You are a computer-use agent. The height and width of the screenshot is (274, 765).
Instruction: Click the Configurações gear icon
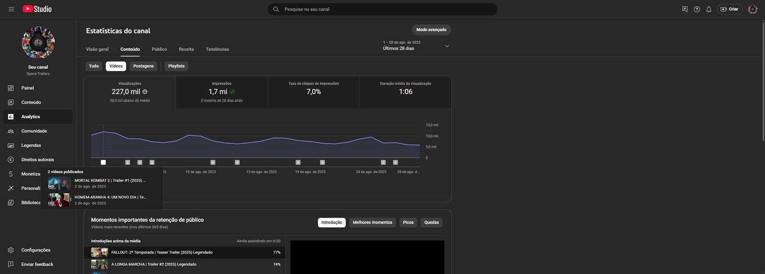pyautogui.click(x=11, y=250)
